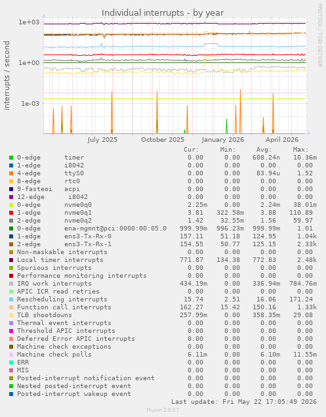Click the yellow TLB shootdowns swatch
The image size is (326, 417).
coord(11,315)
